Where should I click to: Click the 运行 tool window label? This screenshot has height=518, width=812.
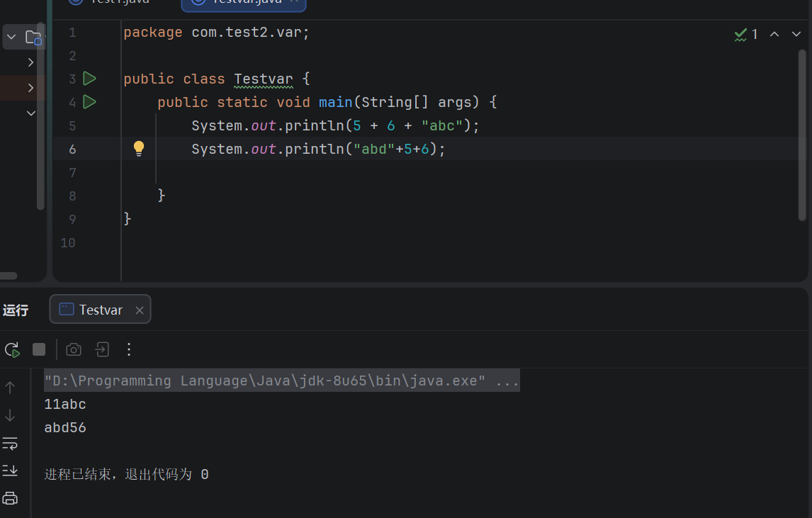point(16,310)
